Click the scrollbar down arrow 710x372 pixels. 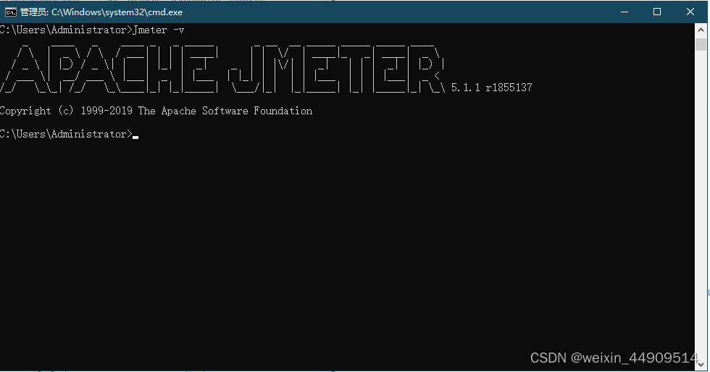701,364
